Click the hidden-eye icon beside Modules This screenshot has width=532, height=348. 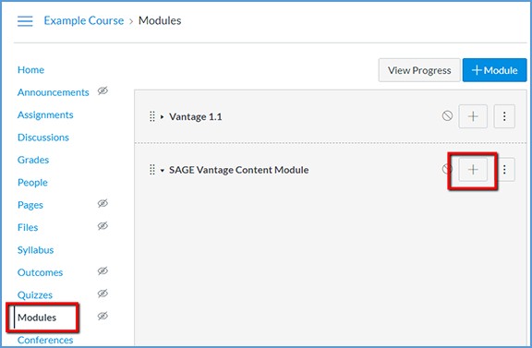click(103, 316)
